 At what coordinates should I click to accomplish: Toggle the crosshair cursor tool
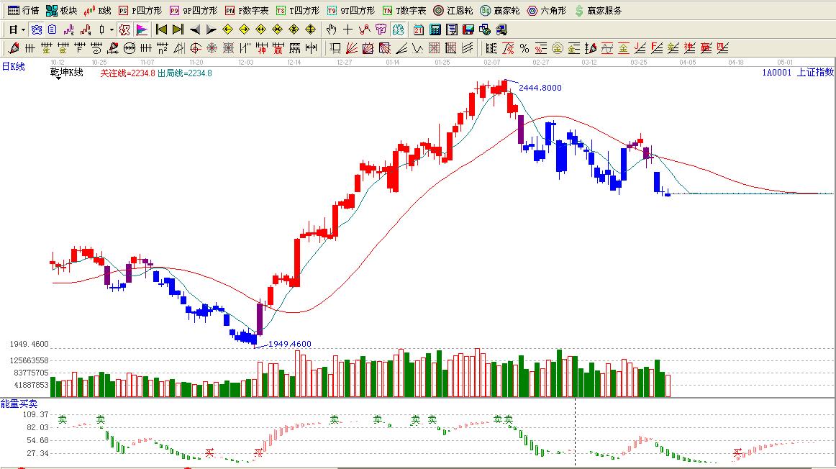pos(347,29)
